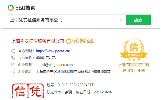Click the legal representative name 徐骥
The height and width of the screenshot is (100, 162).
point(68,92)
